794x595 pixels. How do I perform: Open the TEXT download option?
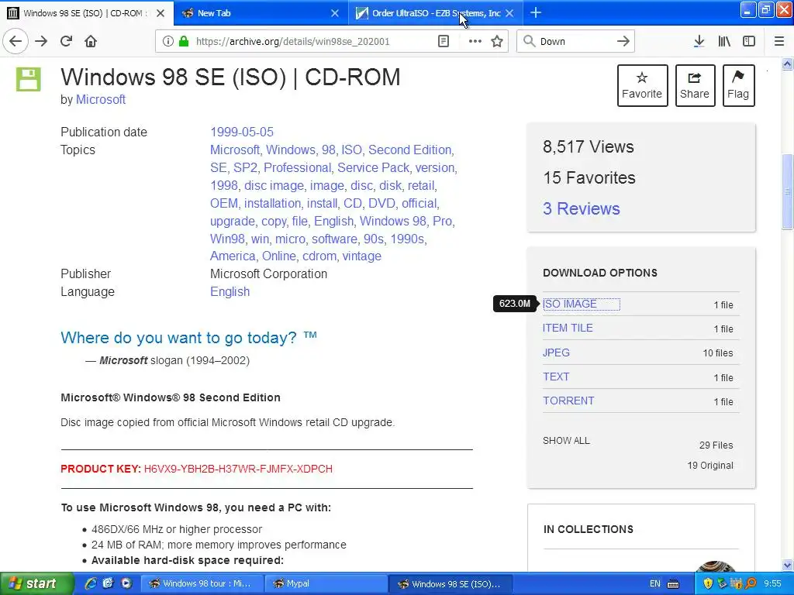pyautogui.click(x=556, y=377)
